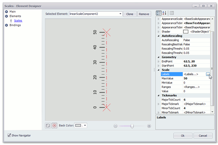This screenshot has height=145, width=218.
Task: Click the MajorTickCount value 6
Action: [184, 100]
